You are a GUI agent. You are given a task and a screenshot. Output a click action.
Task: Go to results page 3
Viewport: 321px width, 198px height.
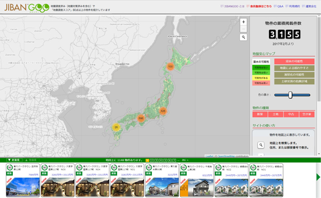[x=156, y=161]
